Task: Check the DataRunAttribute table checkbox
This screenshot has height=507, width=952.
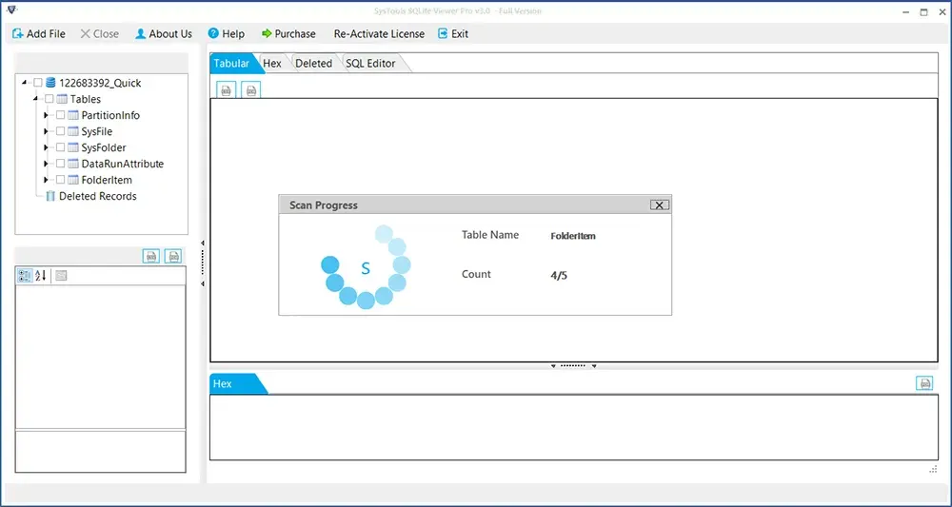Action: click(x=60, y=164)
